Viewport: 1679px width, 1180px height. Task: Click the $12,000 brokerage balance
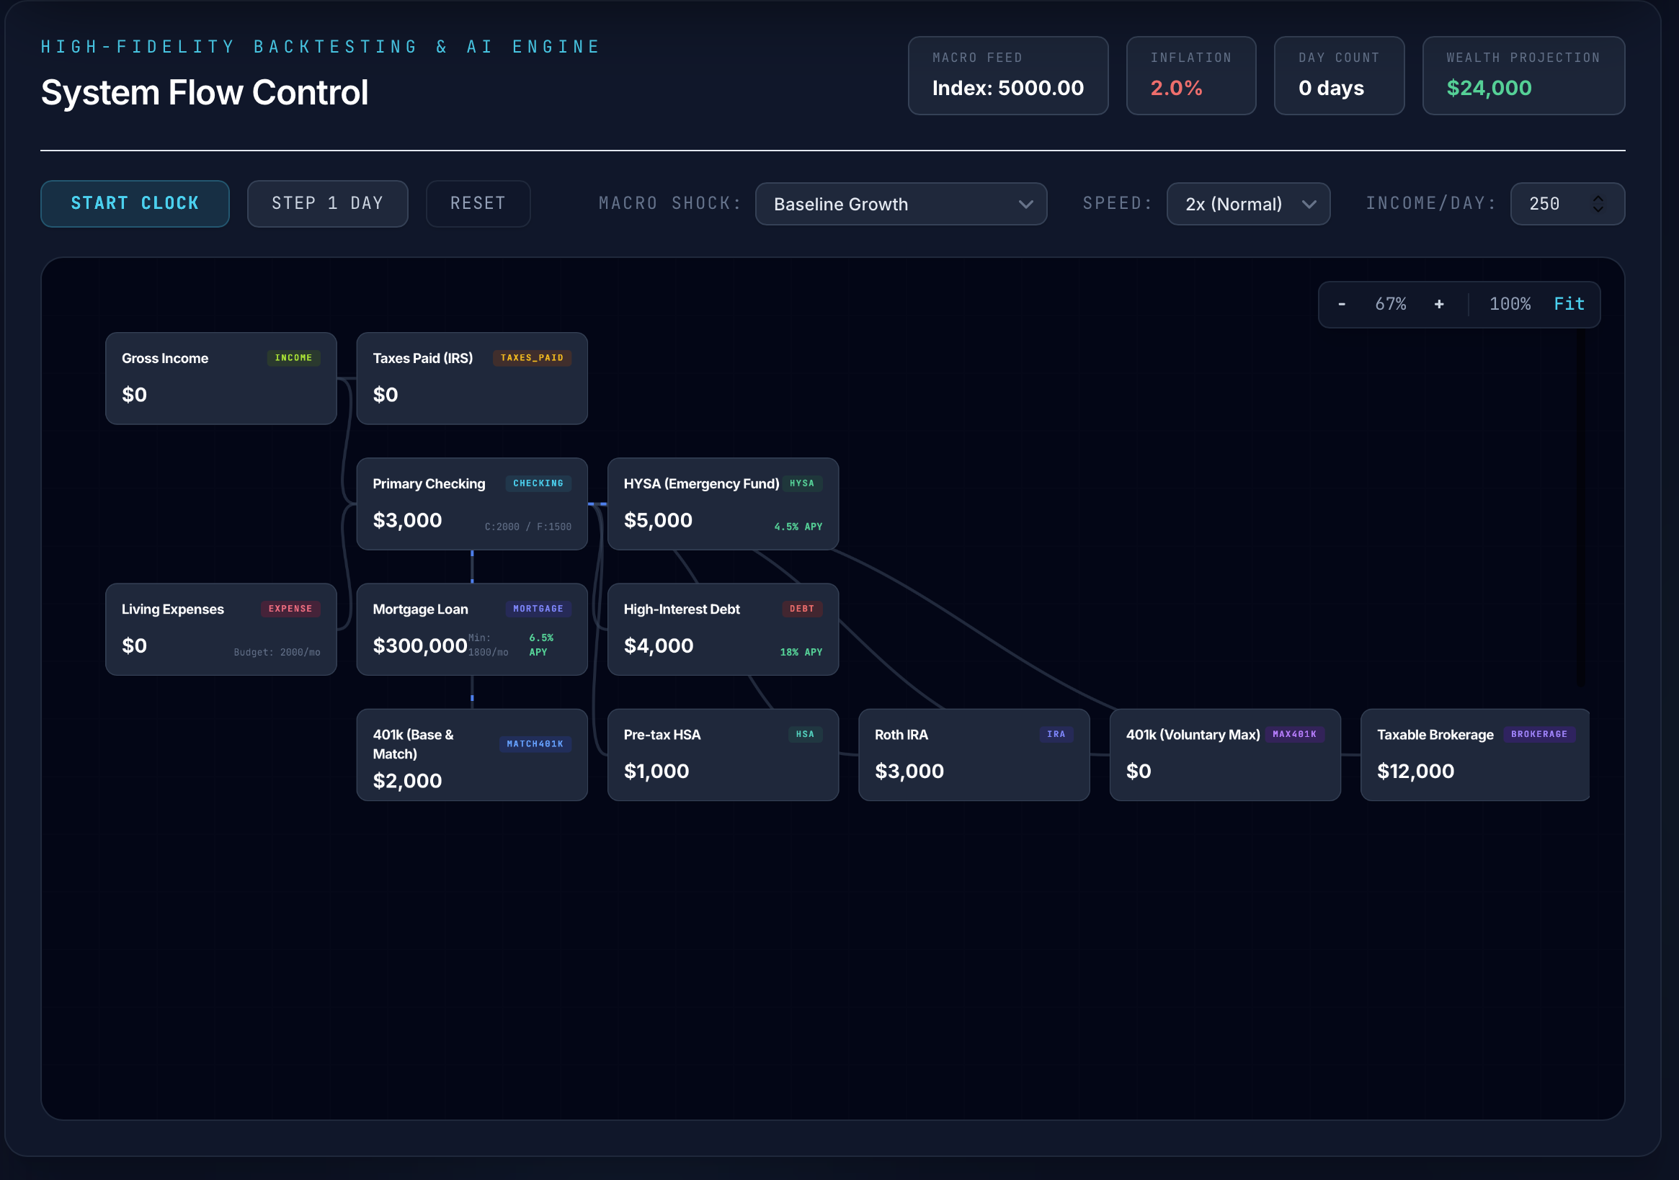click(1415, 772)
